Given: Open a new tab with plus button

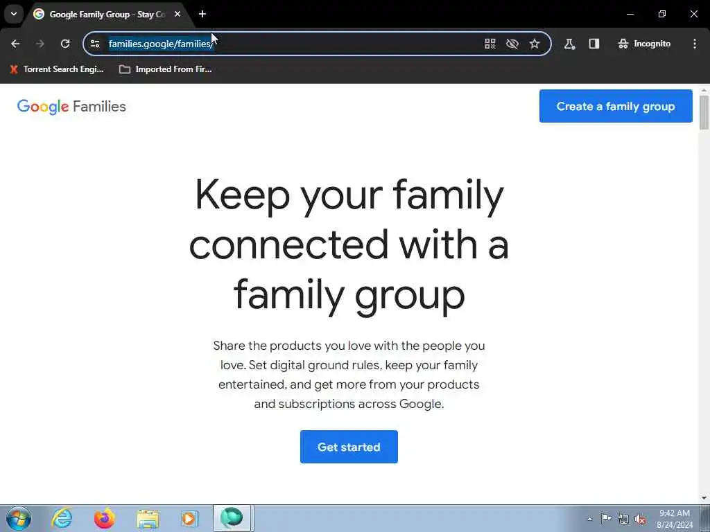Looking at the screenshot, I should (202, 14).
